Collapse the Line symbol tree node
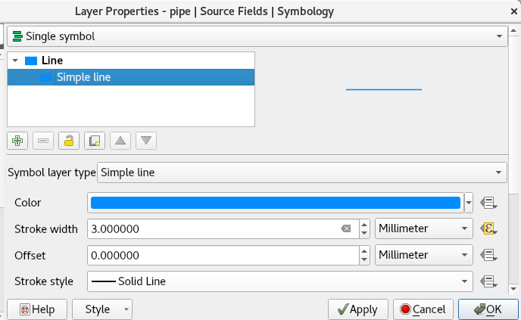The image size is (521, 320). 15,61
